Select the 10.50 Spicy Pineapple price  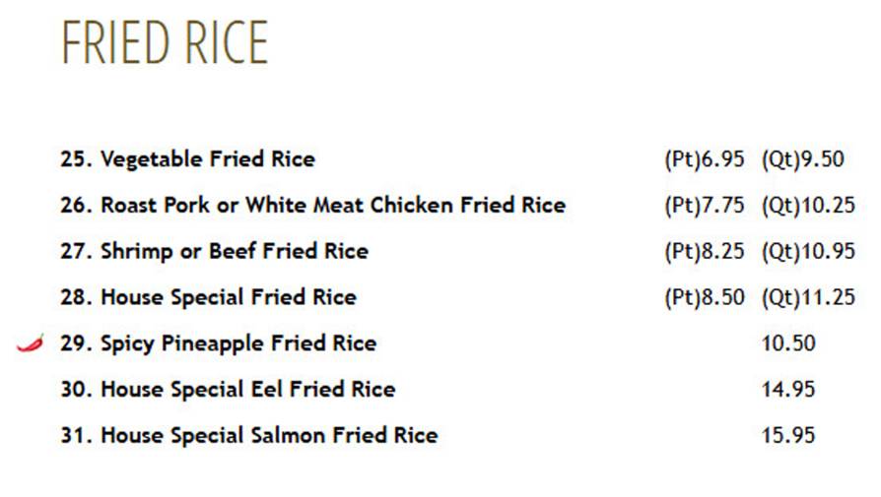pyautogui.click(x=788, y=343)
